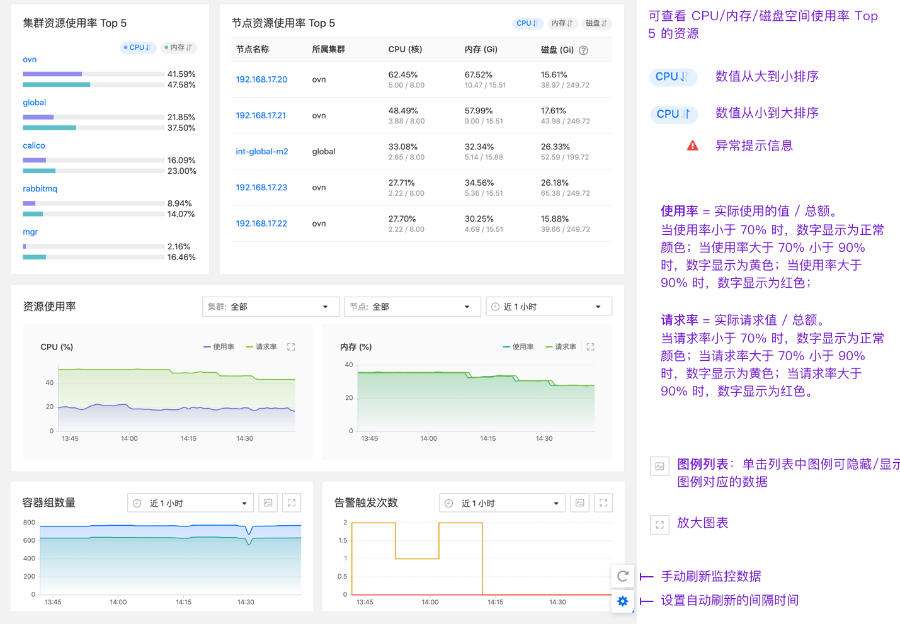Enlarge the 内存 (%) chart
This screenshot has width=900, height=624.
tap(590, 347)
